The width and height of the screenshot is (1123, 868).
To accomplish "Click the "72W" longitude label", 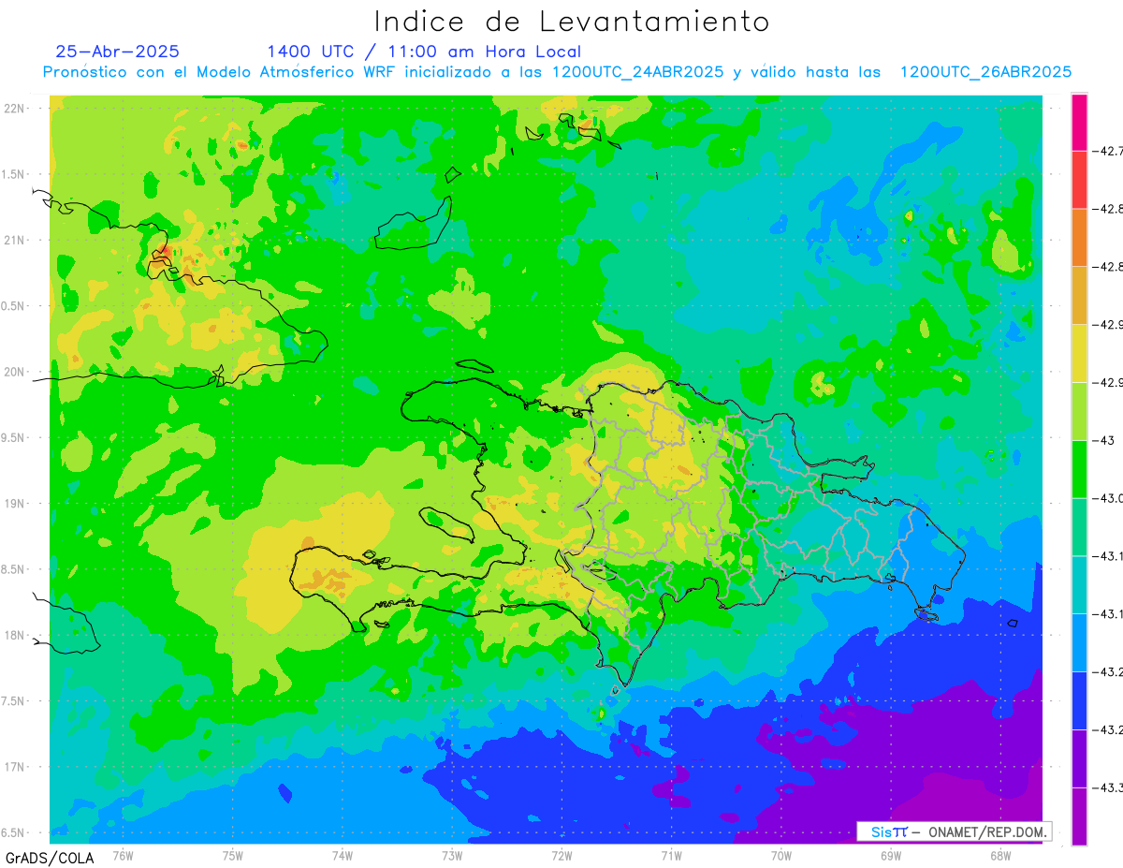I will (562, 855).
